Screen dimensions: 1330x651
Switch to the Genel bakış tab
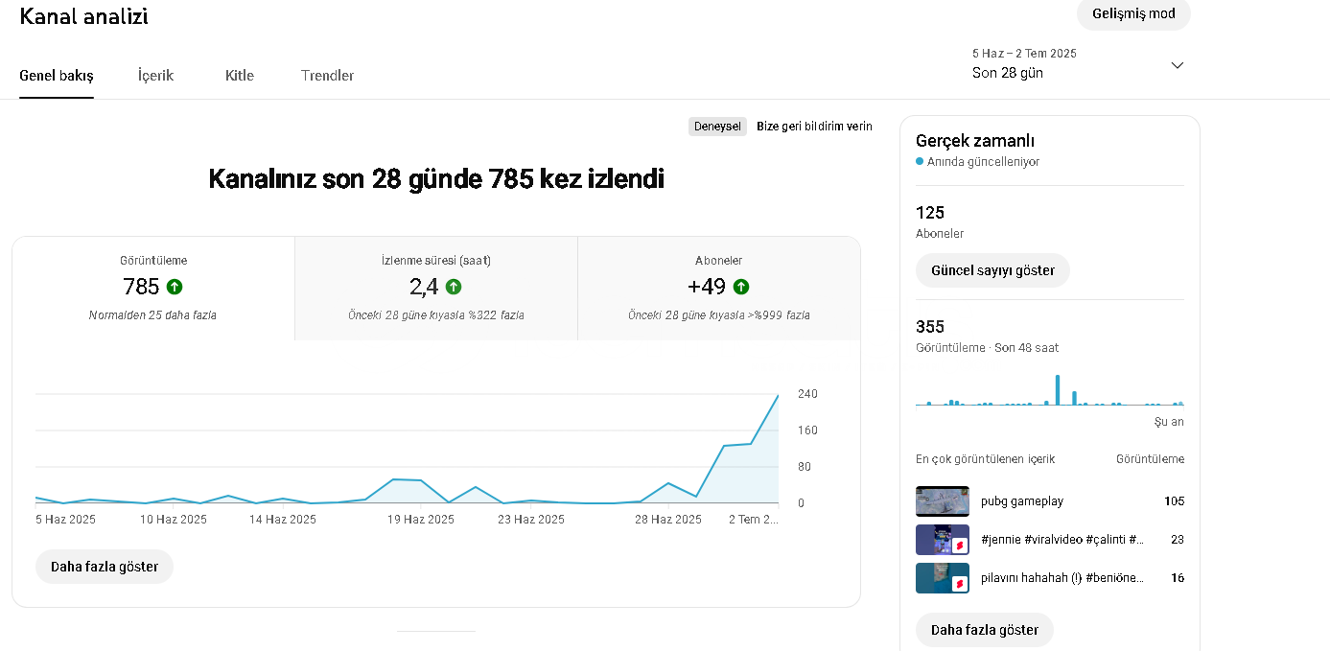[x=57, y=76]
